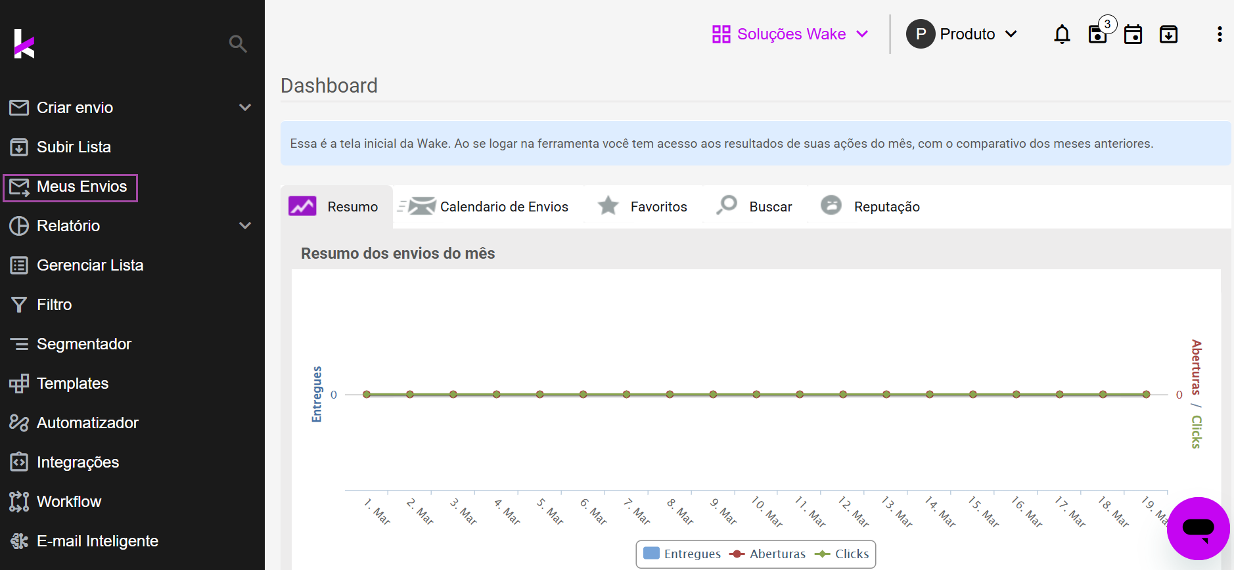Click the Workflow nodes icon
The height and width of the screenshot is (570, 1234).
coord(19,501)
